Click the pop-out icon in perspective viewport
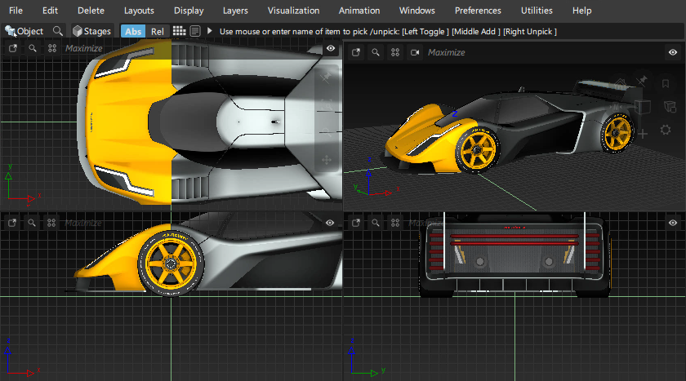Image resolution: width=686 pixels, height=381 pixels. [356, 52]
